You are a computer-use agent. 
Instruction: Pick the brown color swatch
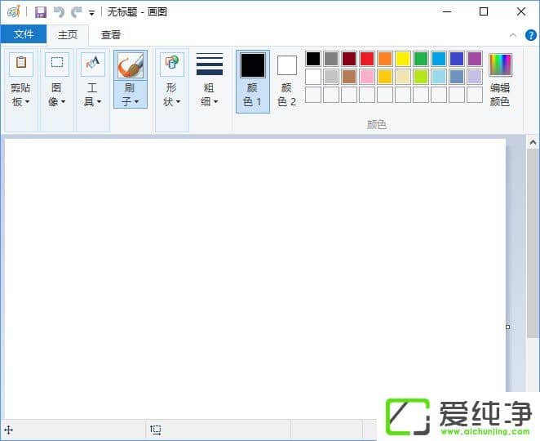pyautogui.click(x=349, y=77)
